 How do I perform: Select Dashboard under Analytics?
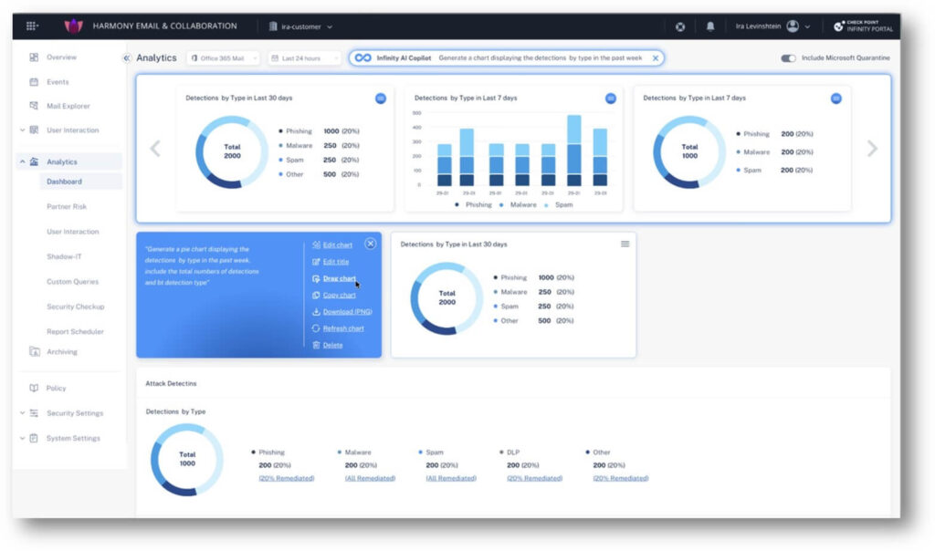click(x=80, y=182)
